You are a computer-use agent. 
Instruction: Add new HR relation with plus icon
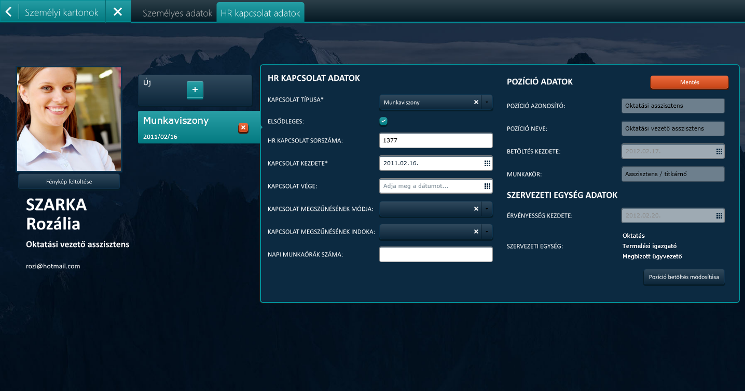[195, 90]
